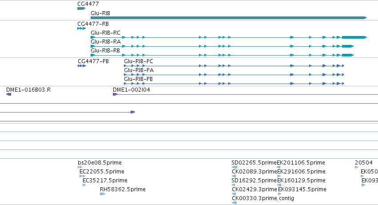Click the DME1-002I04 start glyph
The image size is (378, 205).
115,94
